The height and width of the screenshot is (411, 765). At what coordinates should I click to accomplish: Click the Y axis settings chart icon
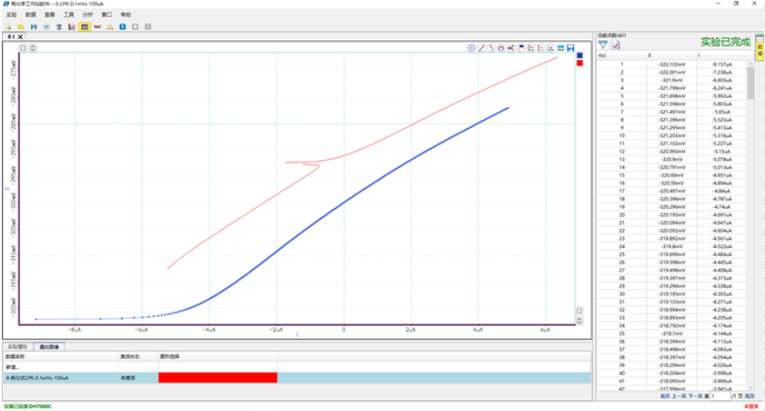coord(540,48)
